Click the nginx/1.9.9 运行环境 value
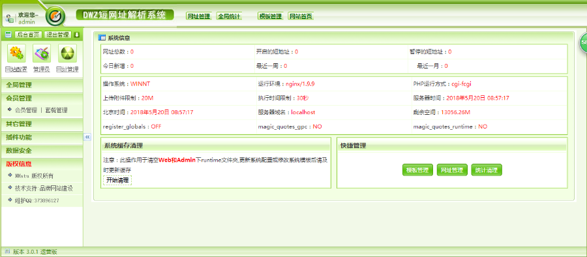Image resolution: width=587 pixels, height=257 pixels. [300, 84]
